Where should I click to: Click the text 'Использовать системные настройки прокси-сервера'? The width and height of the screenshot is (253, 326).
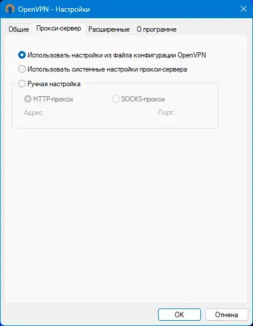pyautogui.click(x=107, y=69)
